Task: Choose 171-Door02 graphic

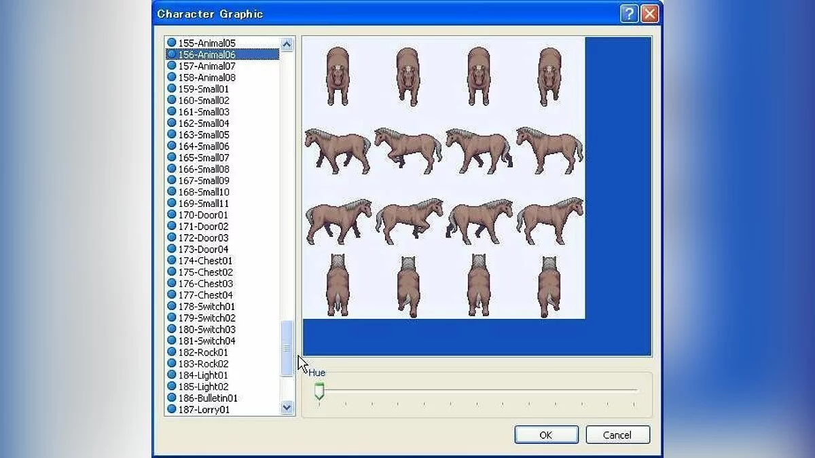Action: tap(223, 227)
